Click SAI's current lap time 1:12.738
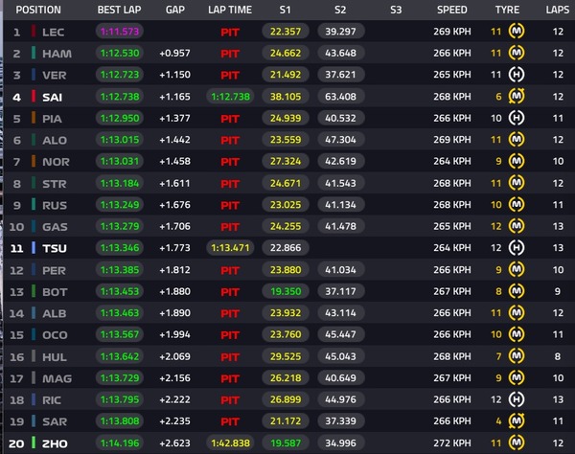 [230, 97]
